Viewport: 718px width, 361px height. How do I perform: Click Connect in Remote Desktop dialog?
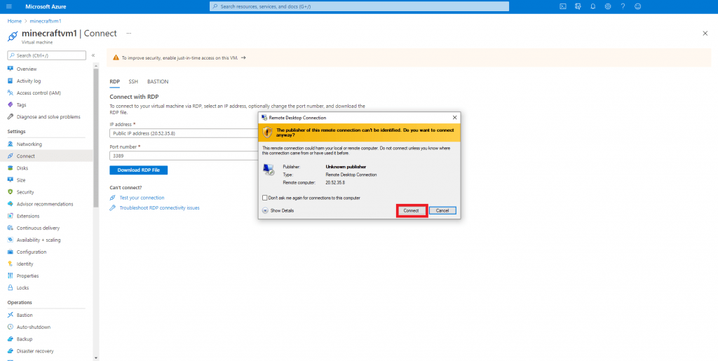(412, 210)
